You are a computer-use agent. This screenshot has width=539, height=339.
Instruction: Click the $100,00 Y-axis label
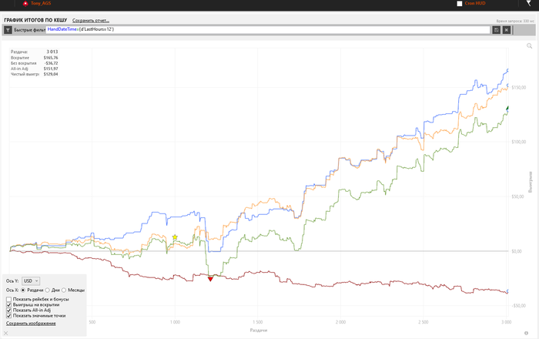pos(519,142)
